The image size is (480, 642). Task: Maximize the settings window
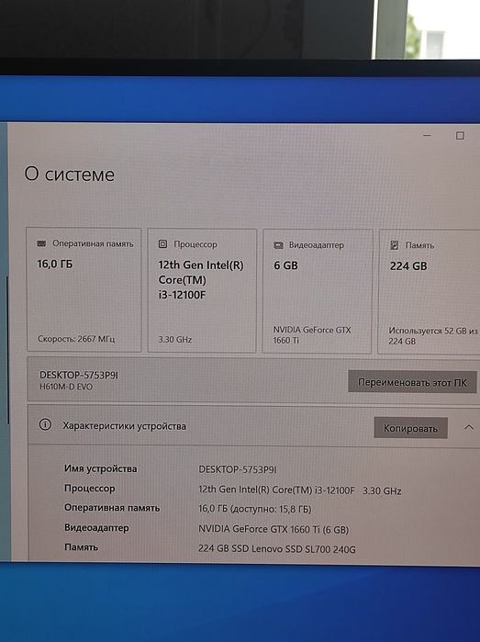[461, 136]
